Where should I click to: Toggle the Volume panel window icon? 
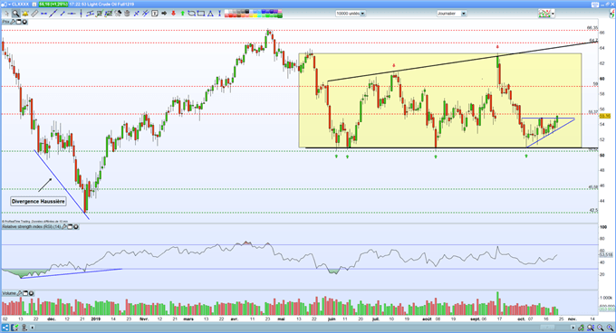(25, 293)
